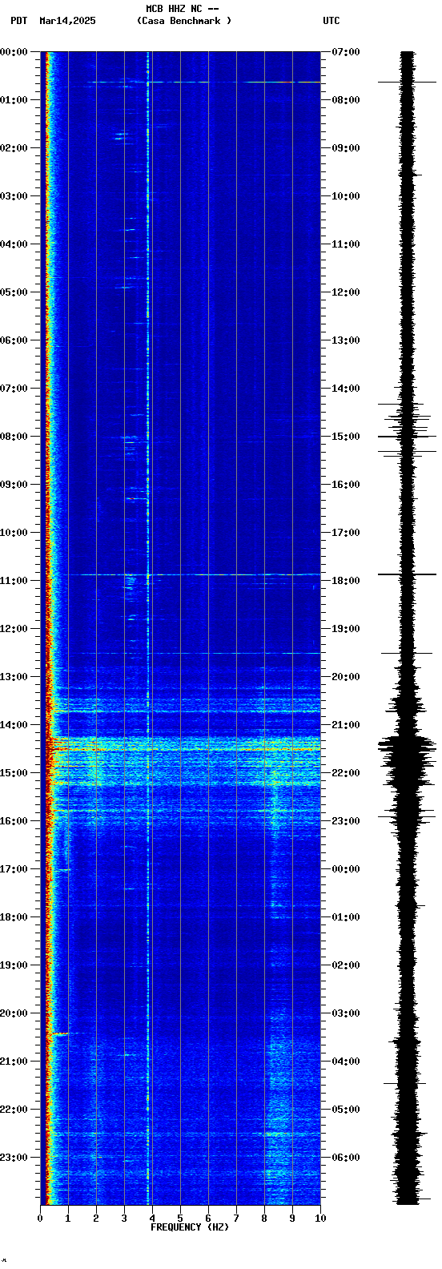Viewport: 442px width, 1269px height.
Task: Click the 'PDT' timezone label
Action: (x=18, y=21)
